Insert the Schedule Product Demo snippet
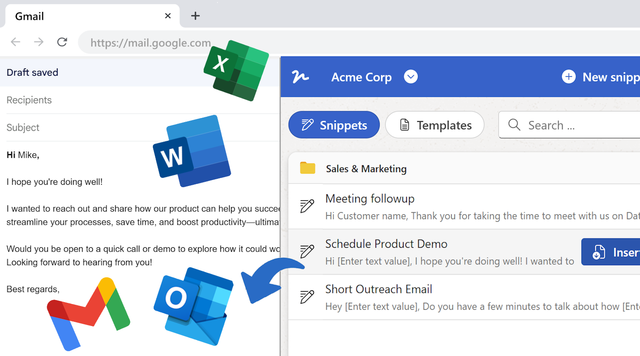Viewport: 640px width, 356px height. [x=611, y=252]
